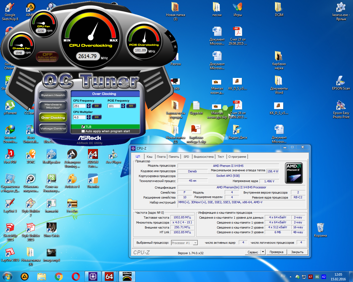Open the Документы Word folder
The width and height of the screenshot is (353, 282).
click(x=279, y=85)
